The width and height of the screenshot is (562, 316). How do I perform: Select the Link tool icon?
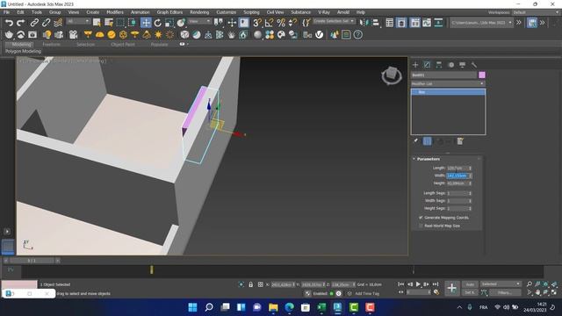pyautogui.click(x=34, y=23)
